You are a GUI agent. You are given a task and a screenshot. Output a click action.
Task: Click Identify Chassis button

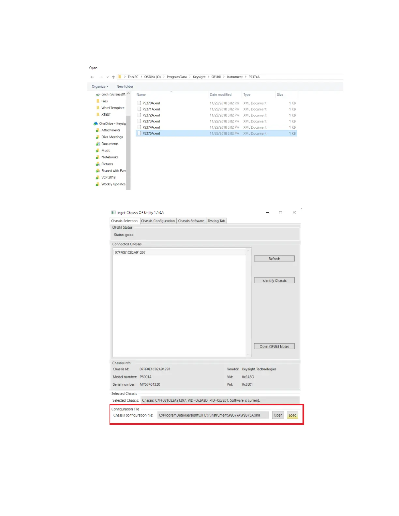tap(274, 280)
